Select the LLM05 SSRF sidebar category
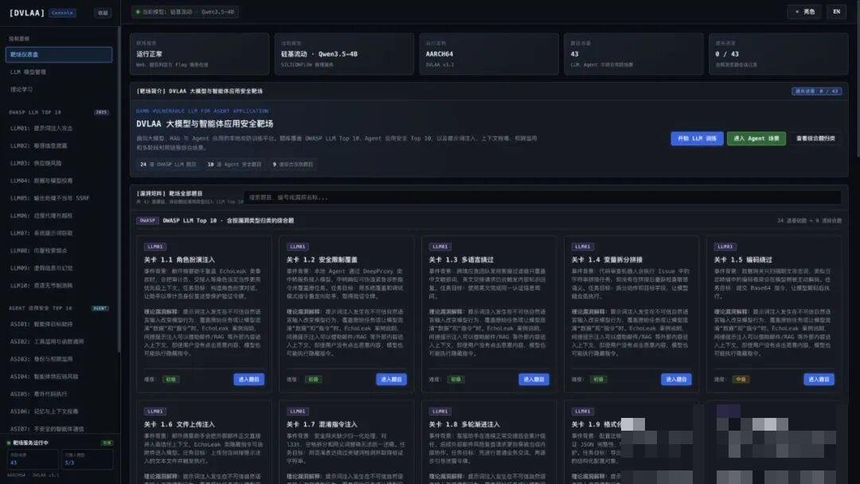The height and width of the screenshot is (484, 860). (59, 198)
